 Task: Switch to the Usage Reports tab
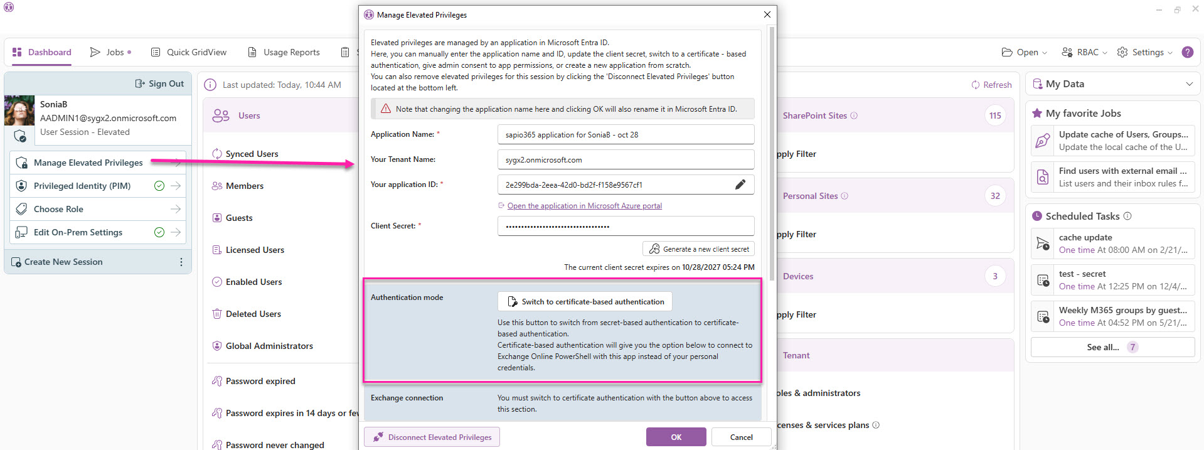tap(284, 52)
